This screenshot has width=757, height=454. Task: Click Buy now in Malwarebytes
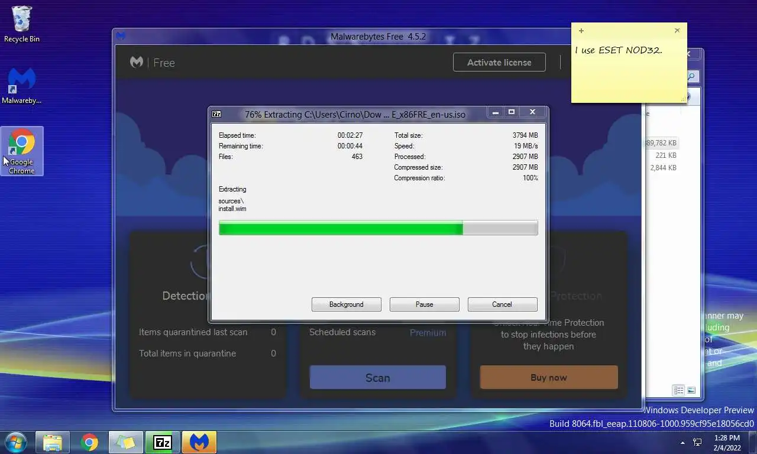coord(549,378)
